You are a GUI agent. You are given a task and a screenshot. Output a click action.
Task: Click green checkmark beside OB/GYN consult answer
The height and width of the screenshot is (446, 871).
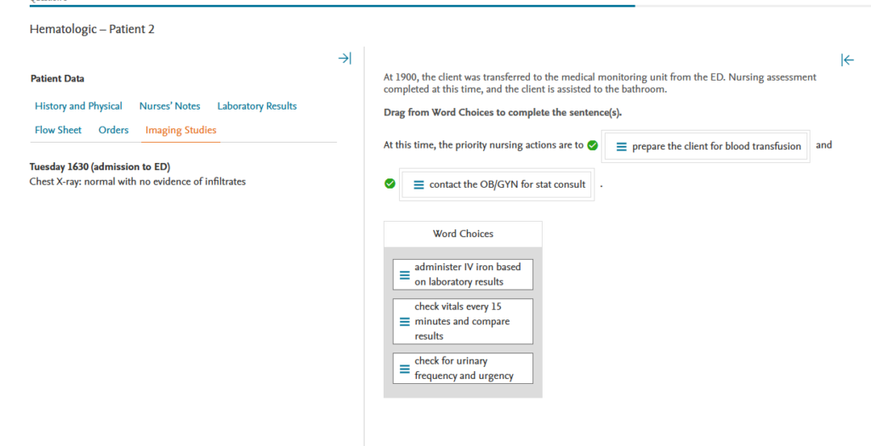(390, 183)
